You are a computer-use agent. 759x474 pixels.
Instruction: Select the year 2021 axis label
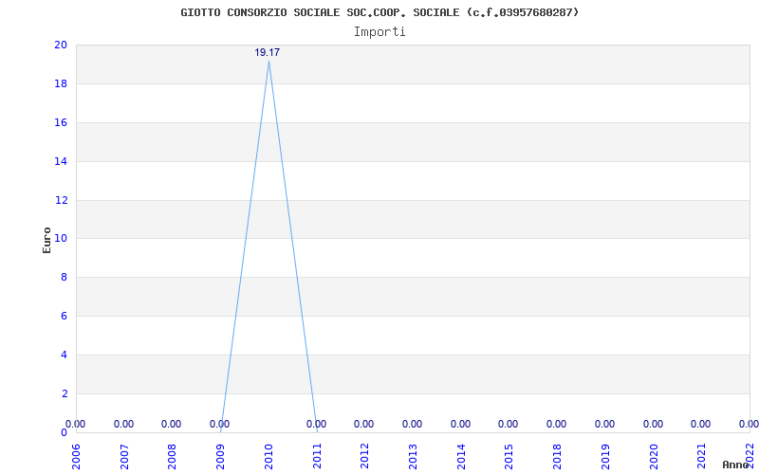tap(702, 457)
